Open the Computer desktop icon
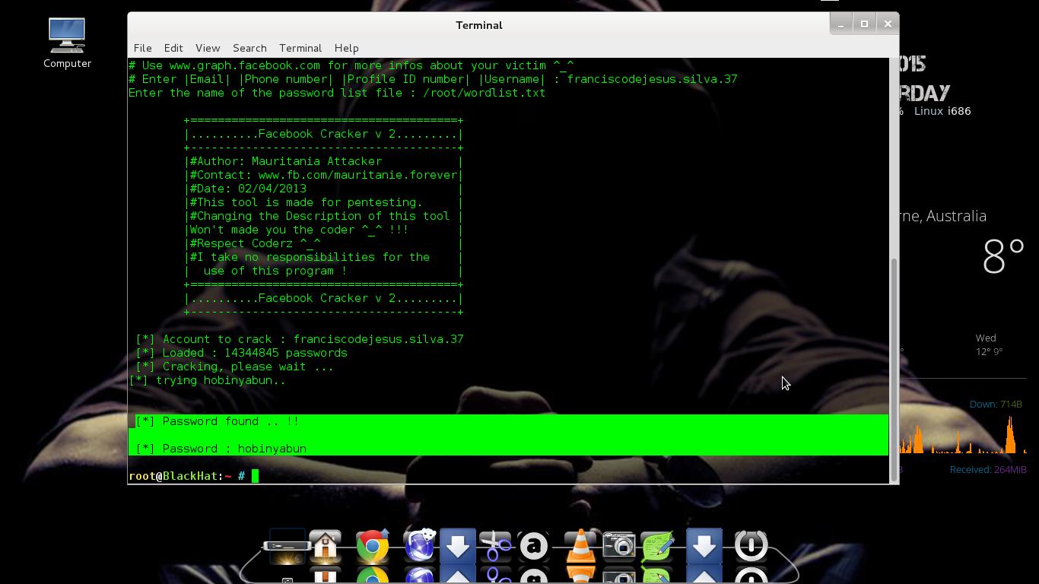Viewport: 1039px width, 584px height. [x=67, y=43]
